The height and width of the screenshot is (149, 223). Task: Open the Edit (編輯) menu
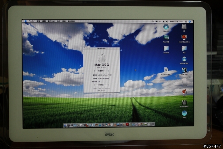tap(44, 21)
